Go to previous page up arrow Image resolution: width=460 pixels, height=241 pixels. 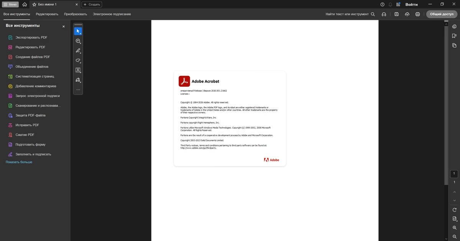pos(455,192)
